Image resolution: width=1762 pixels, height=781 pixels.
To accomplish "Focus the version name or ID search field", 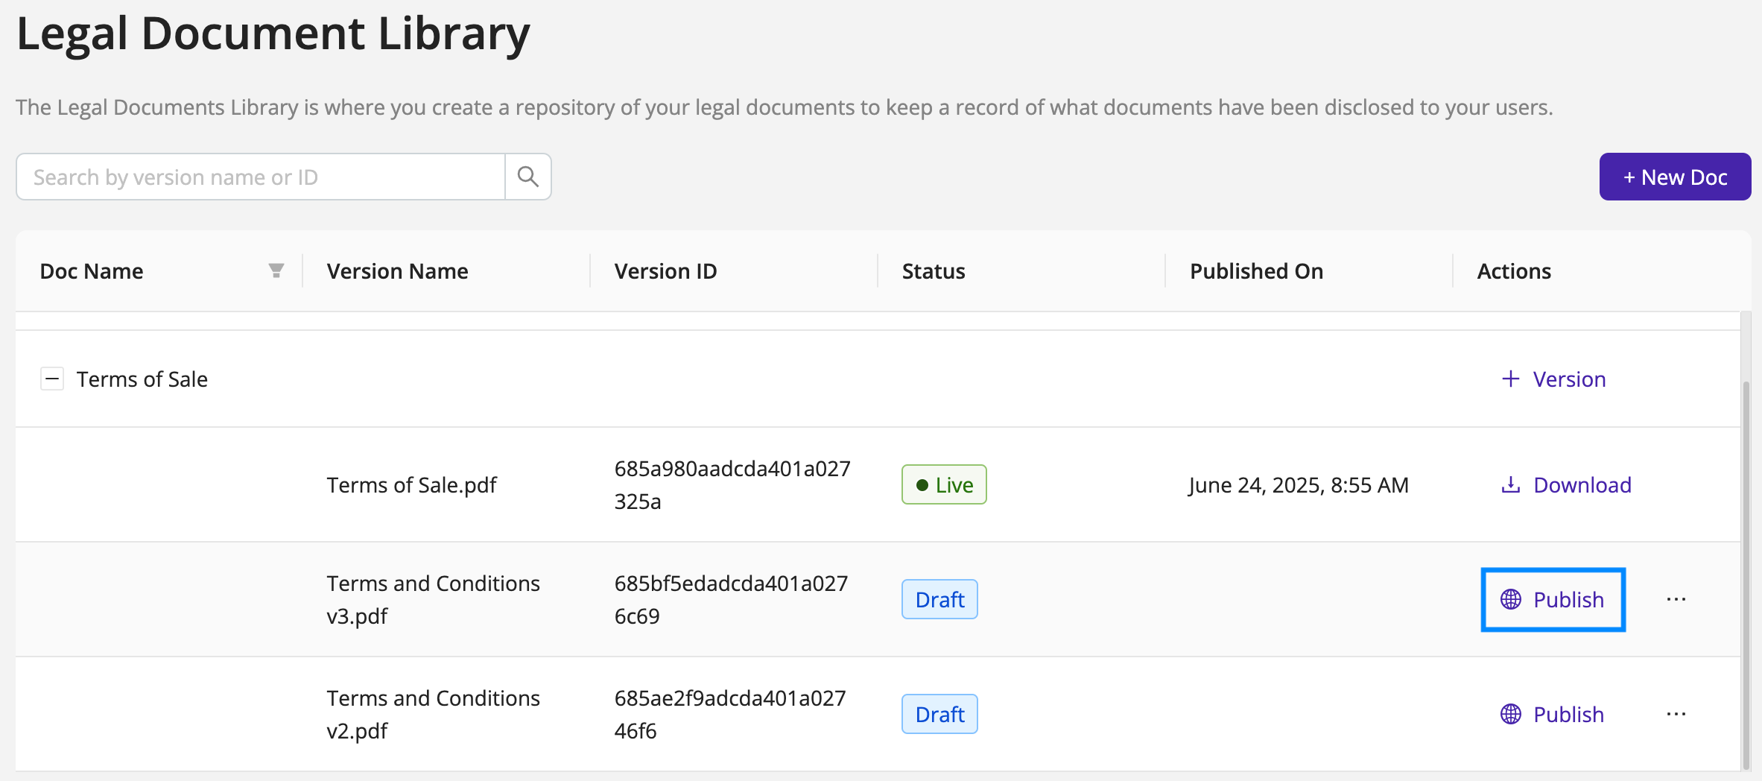I will (x=261, y=177).
